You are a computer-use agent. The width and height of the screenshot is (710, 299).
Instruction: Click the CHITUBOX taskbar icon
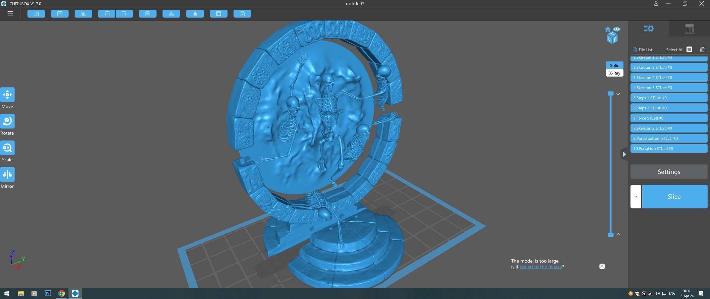coord(75,293)
